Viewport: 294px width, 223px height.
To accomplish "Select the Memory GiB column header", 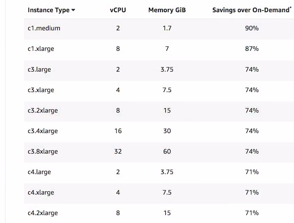I will [x=167, y=10].
